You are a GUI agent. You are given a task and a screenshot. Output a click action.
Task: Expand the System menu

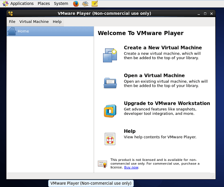coord(61,4)
